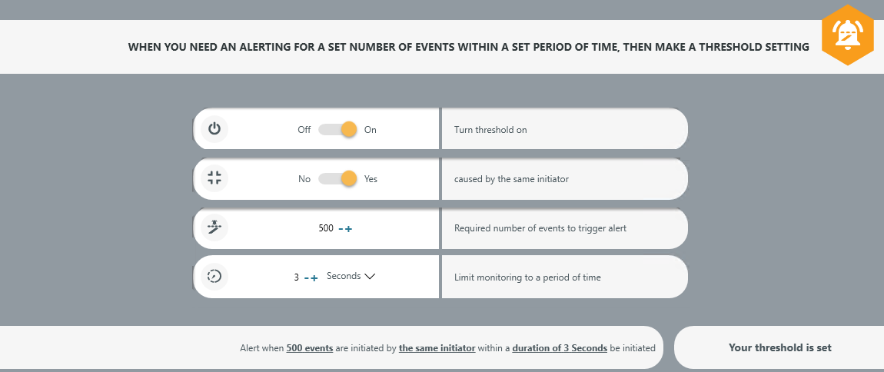The image size is (884, 372).
Task: Click the same-initiator collapse arrows icon
Action: tap(214, 178)
